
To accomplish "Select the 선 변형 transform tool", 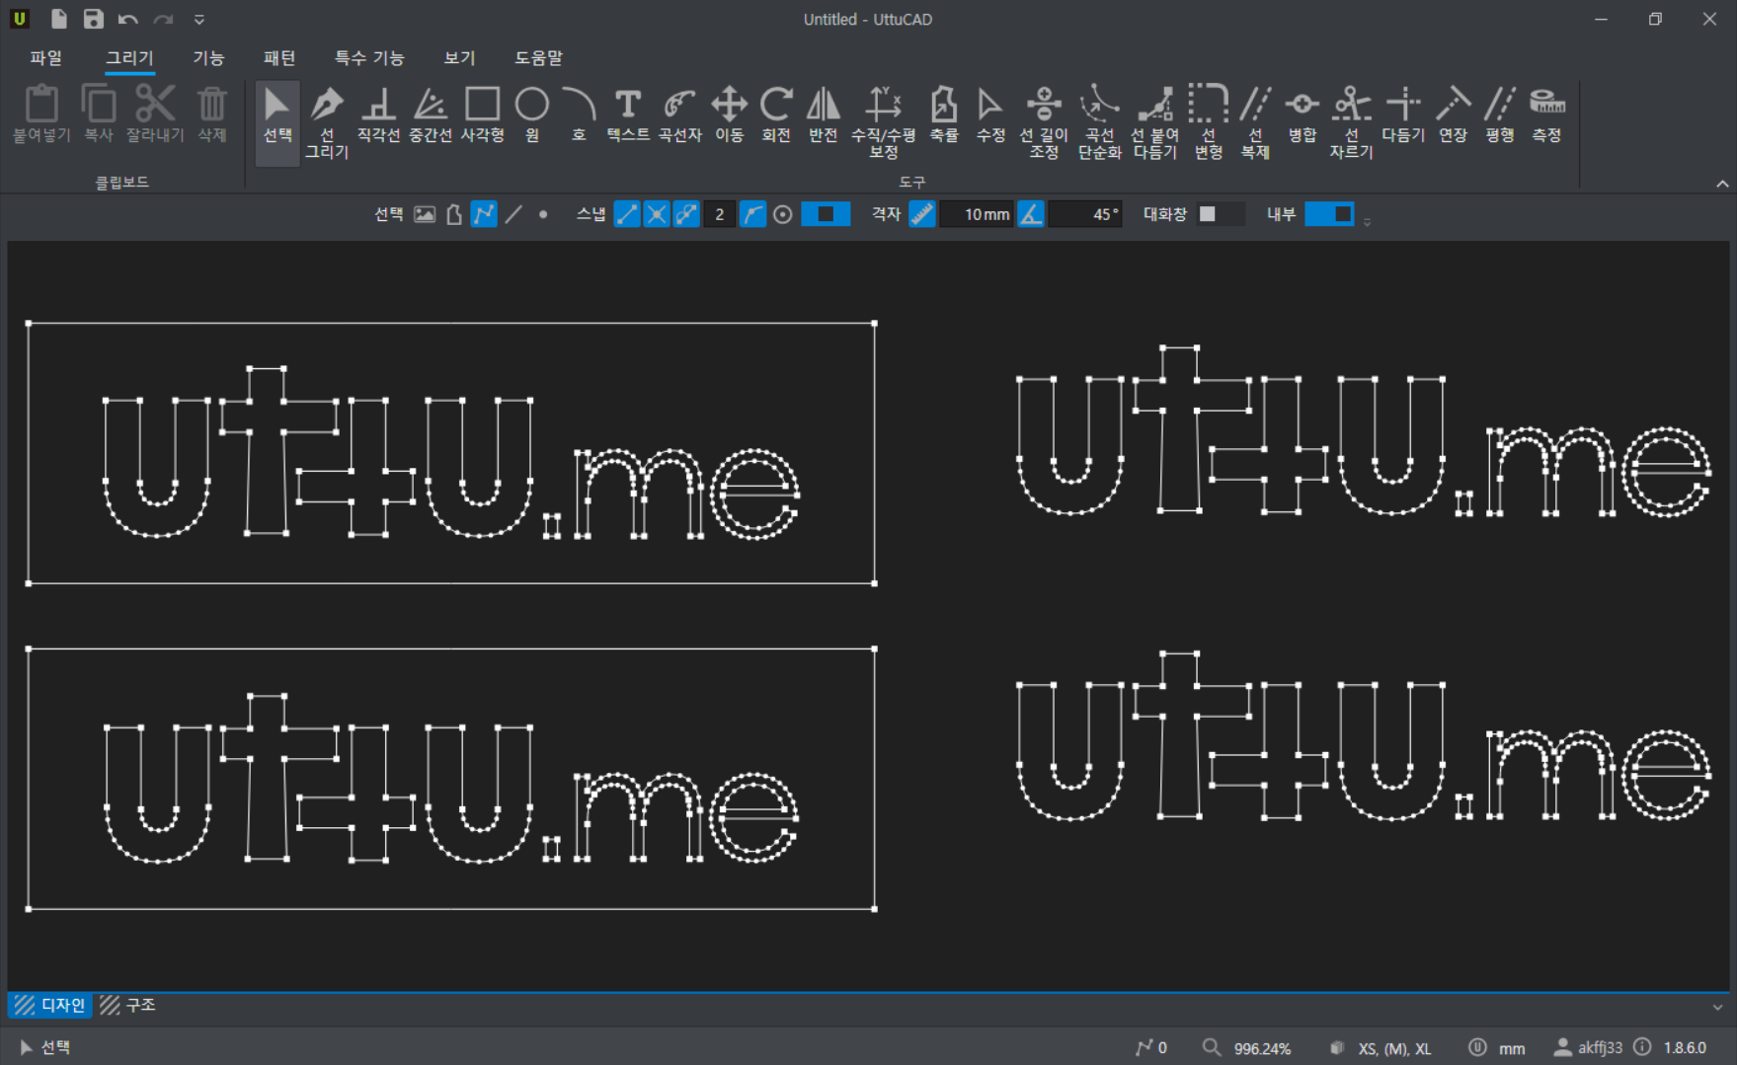I will point(1209,123).
